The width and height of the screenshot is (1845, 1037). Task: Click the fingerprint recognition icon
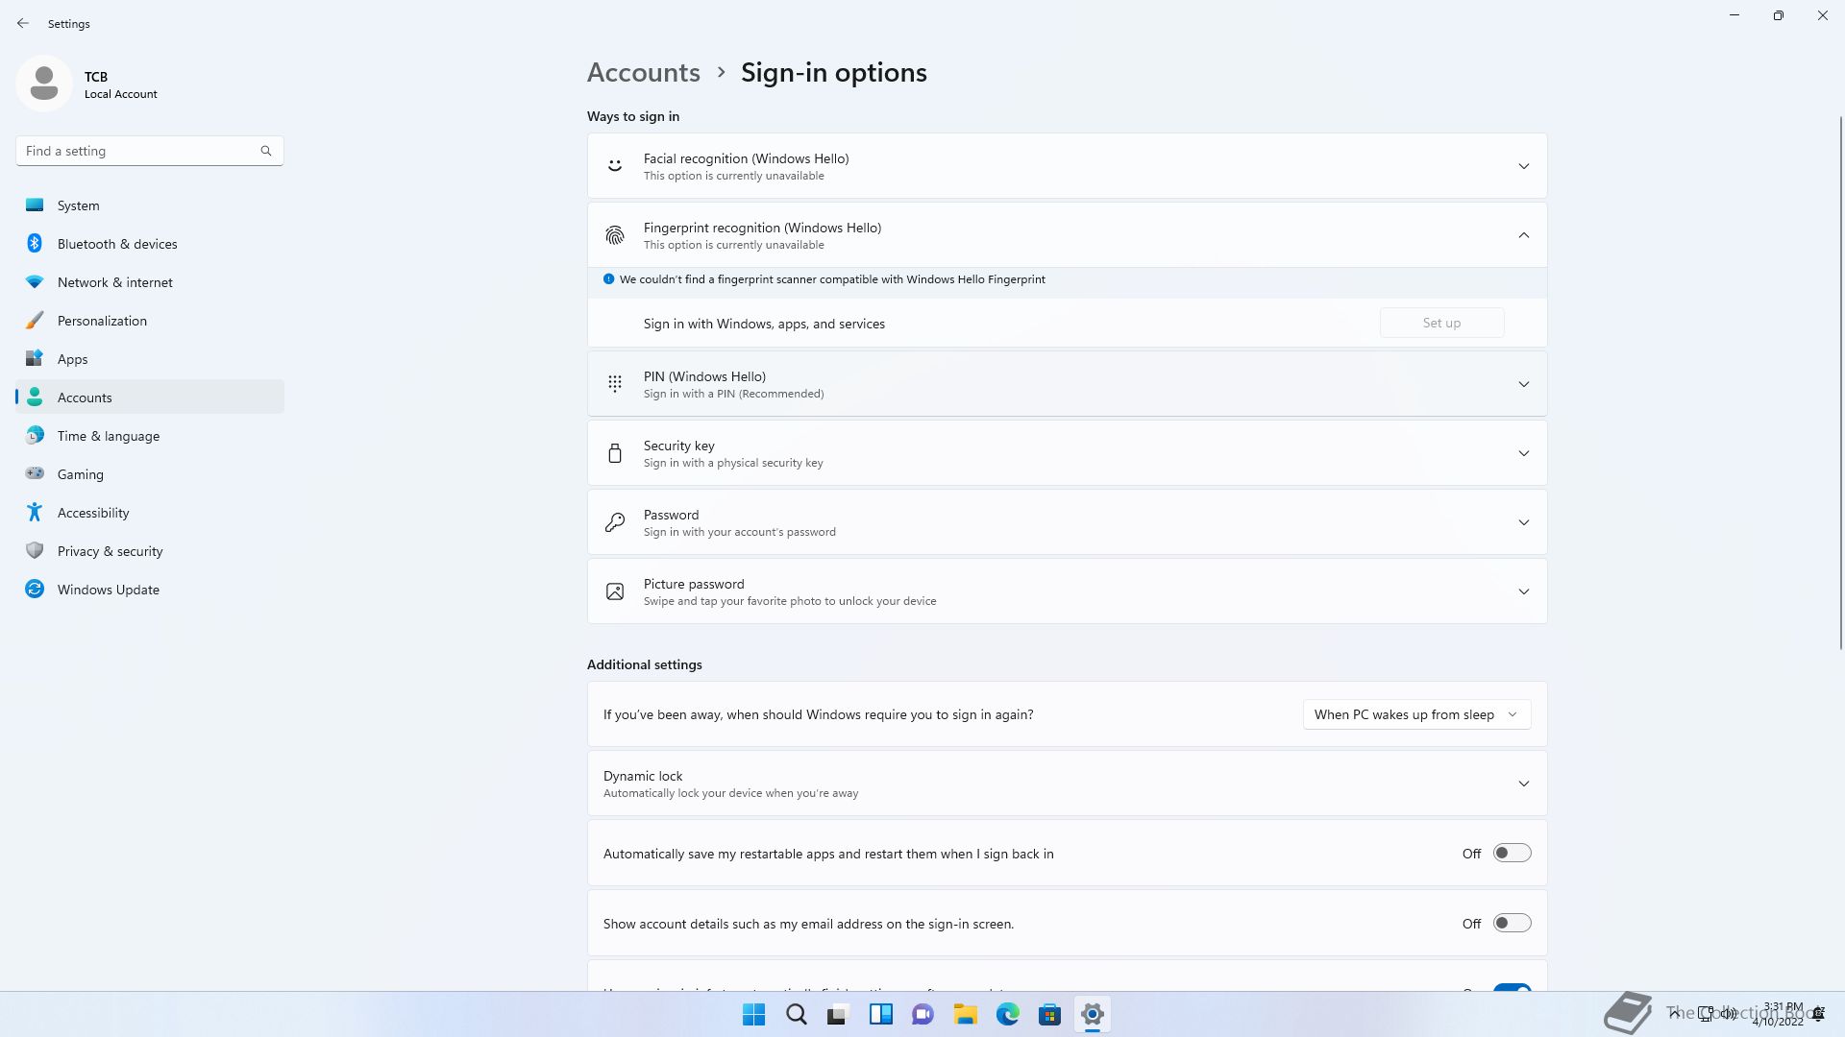(x=615, y=235)
